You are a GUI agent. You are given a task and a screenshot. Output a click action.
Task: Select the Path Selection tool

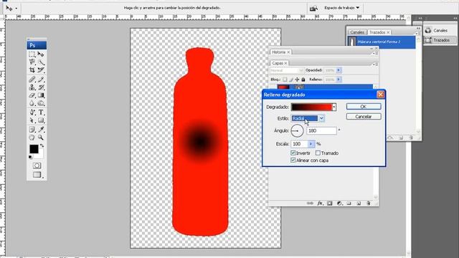[x=32, y=120]
